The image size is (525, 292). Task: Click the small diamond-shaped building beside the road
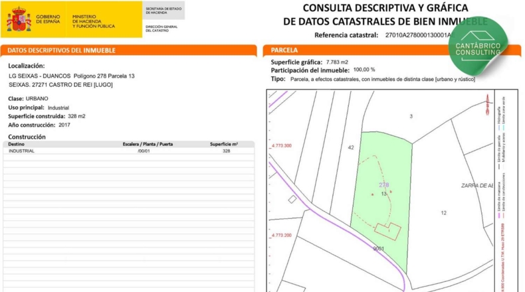(292, 199)
